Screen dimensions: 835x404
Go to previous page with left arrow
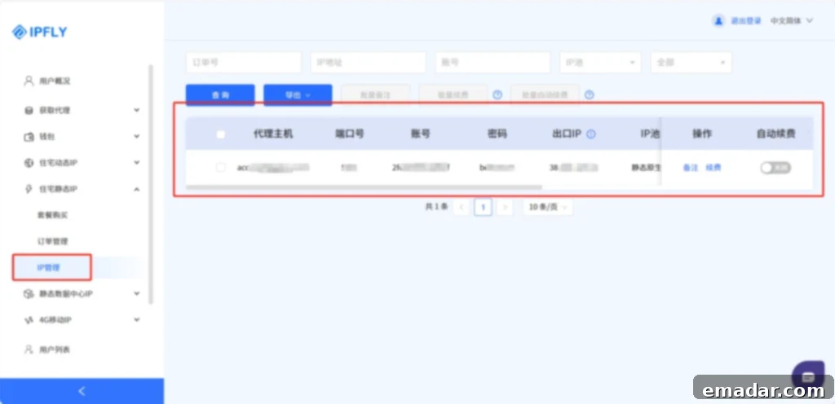tap(462, 207)
